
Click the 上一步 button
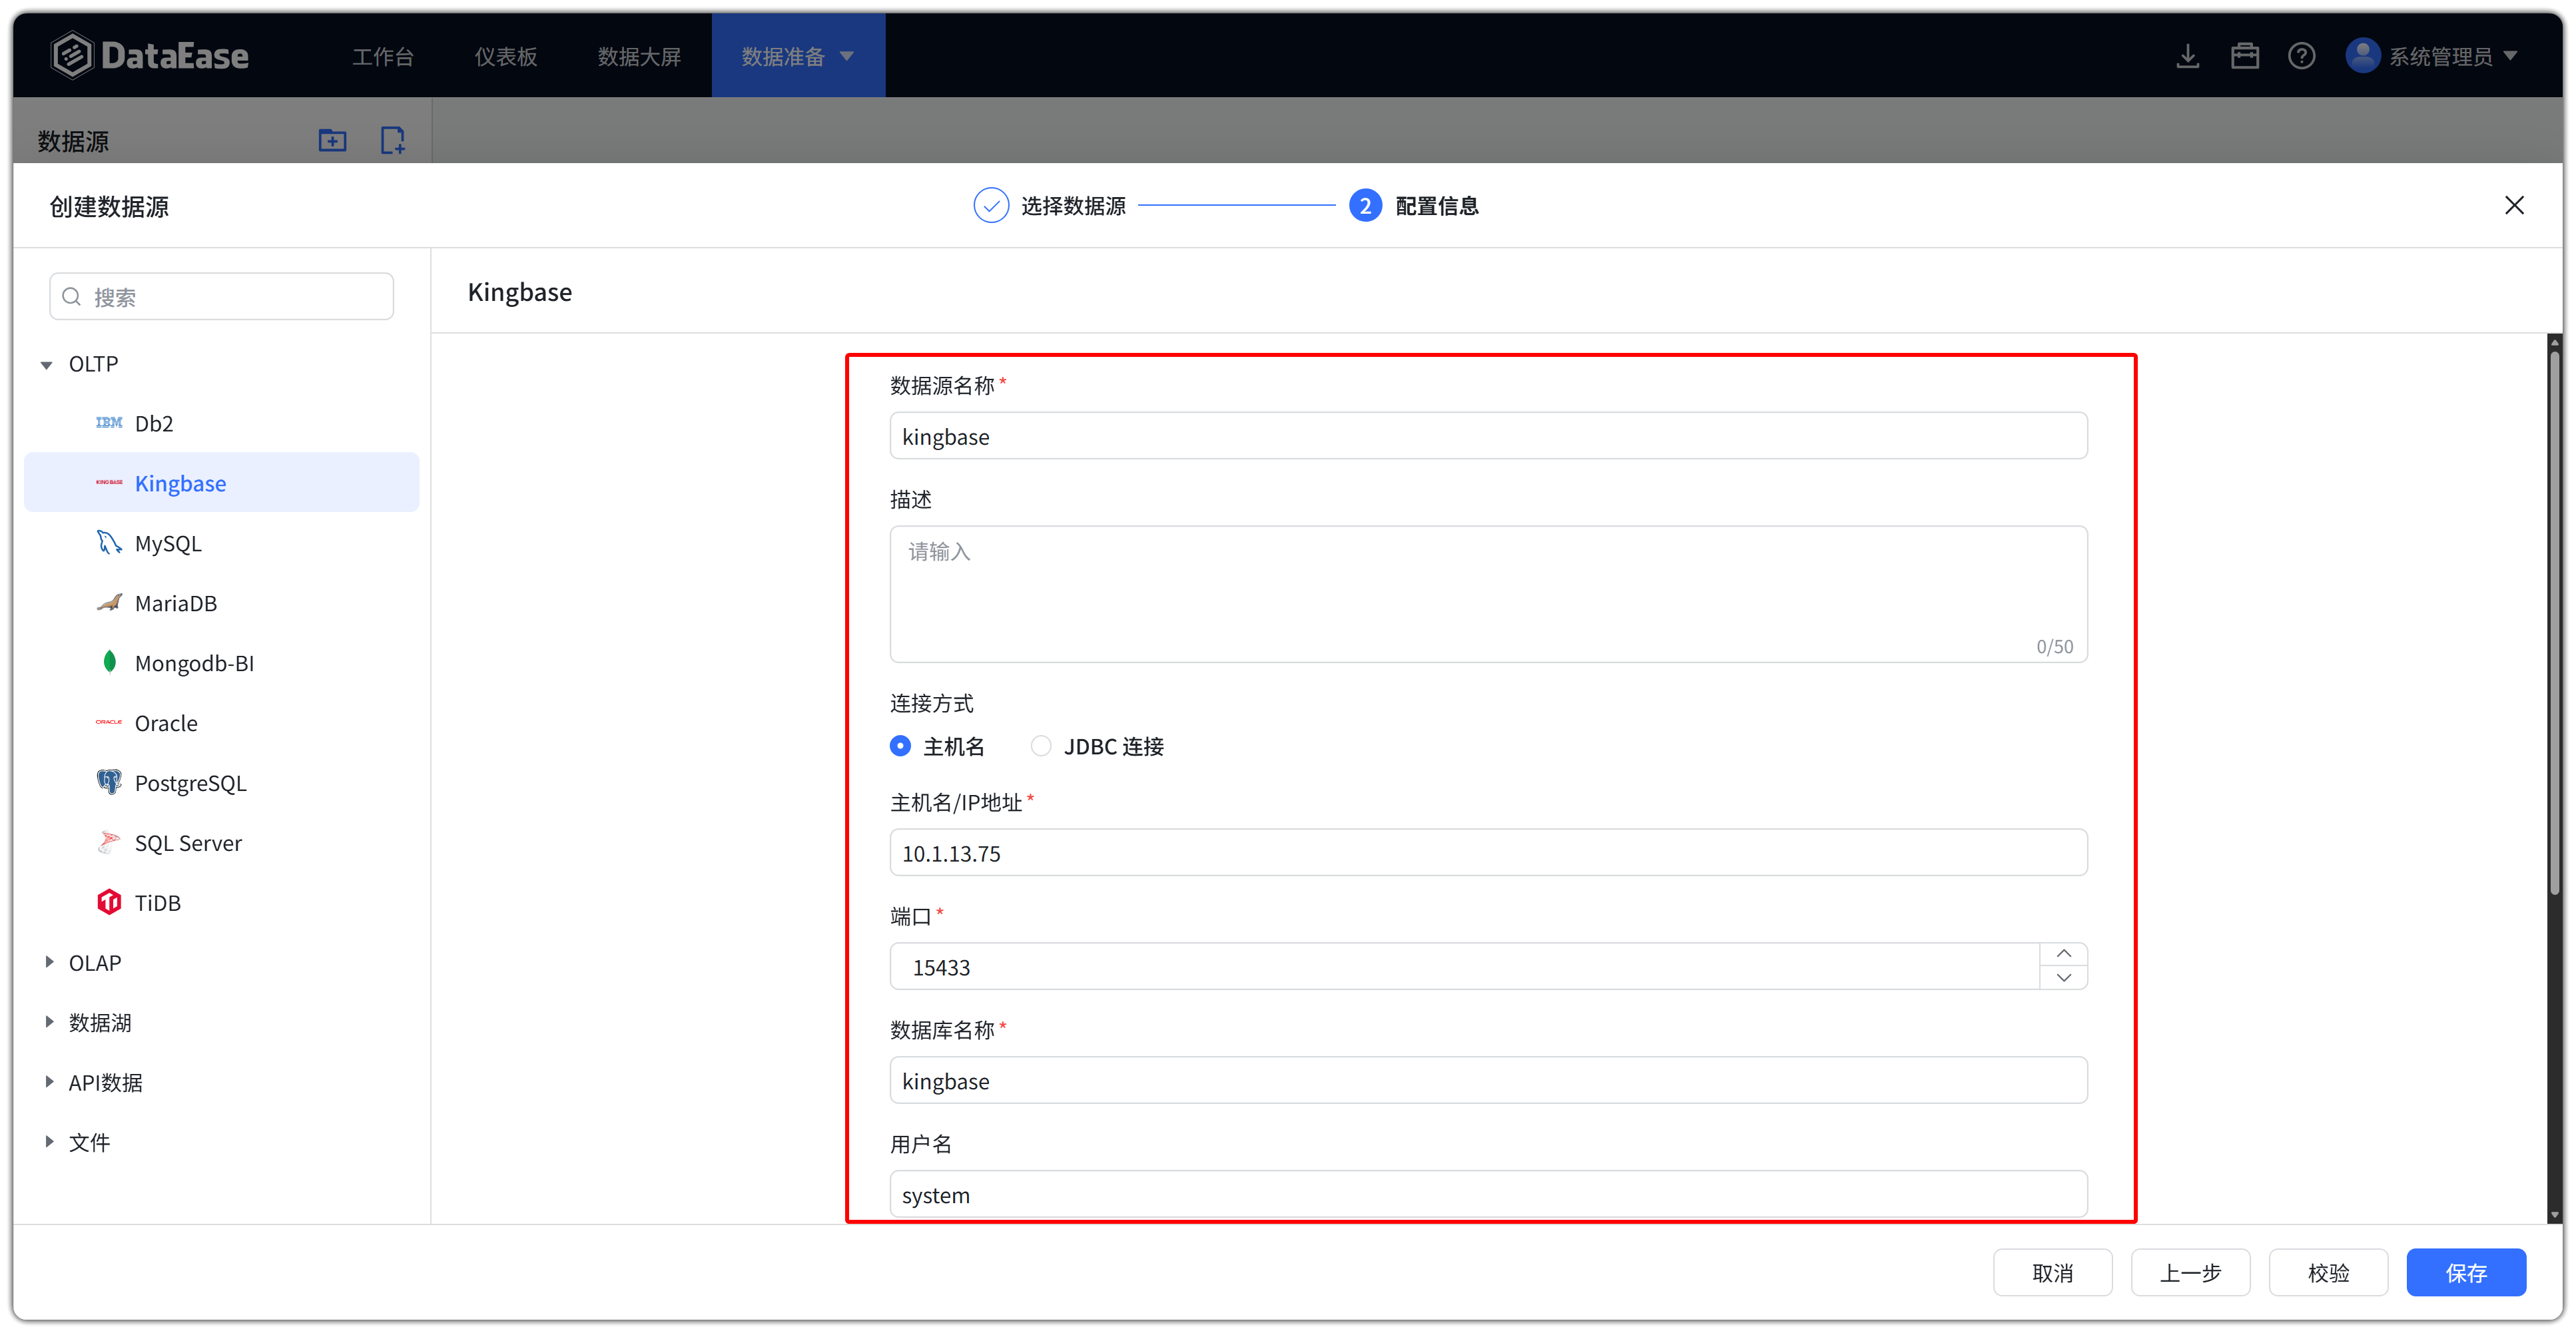coord(2190,1273)
